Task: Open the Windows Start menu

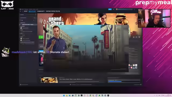Action: click(x=64, y=95)
